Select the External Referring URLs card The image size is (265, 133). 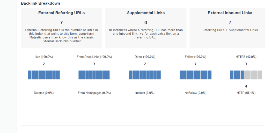point(62,28)
